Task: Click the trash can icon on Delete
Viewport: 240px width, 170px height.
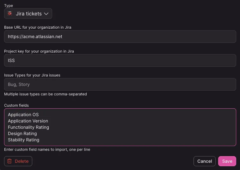Action: pyautogui.click(x=9, y=161)
